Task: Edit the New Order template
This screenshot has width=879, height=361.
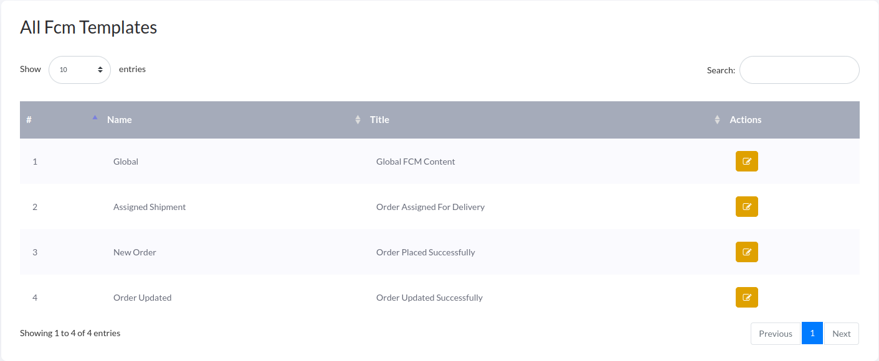Action: (746, 252)
